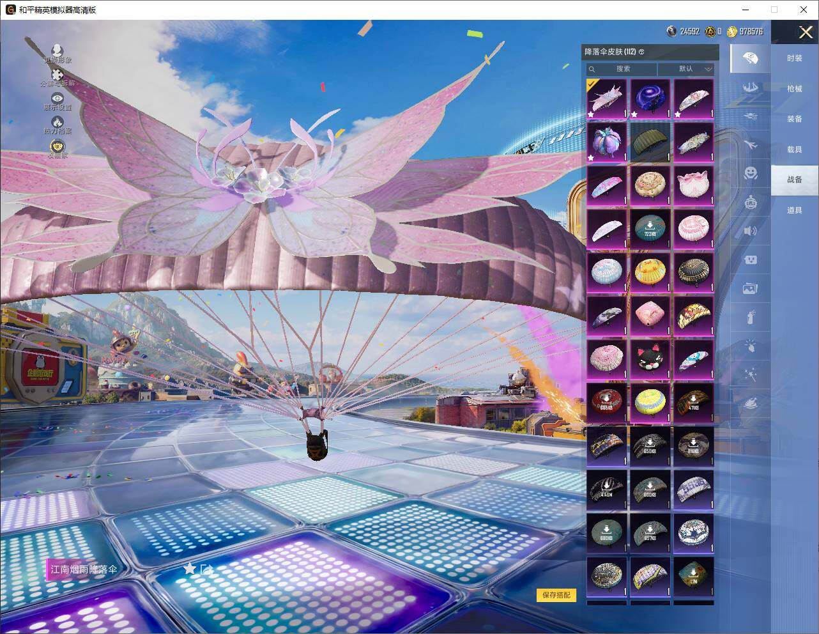Select the picture background category icon
Viewport: 819px width, 634px height.
pos(750,288)
